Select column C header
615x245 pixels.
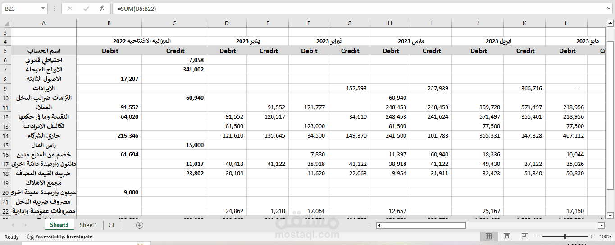click(174, 23)
